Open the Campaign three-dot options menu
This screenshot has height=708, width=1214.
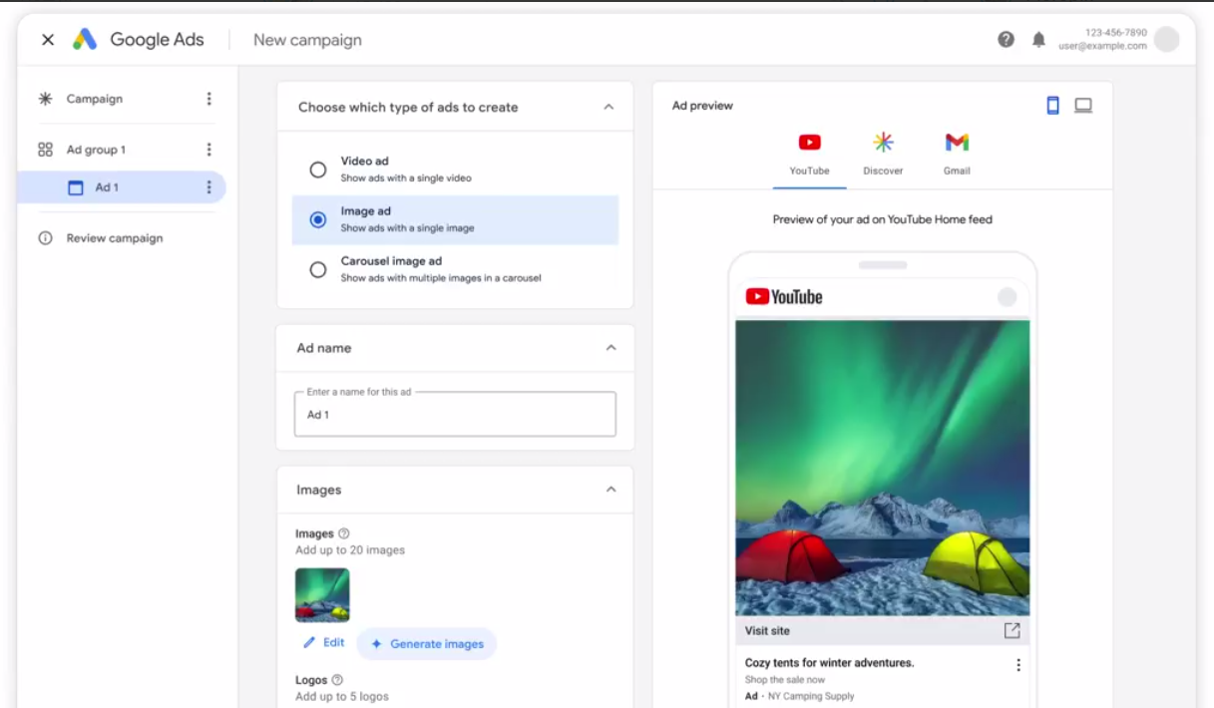click(208, 99)
